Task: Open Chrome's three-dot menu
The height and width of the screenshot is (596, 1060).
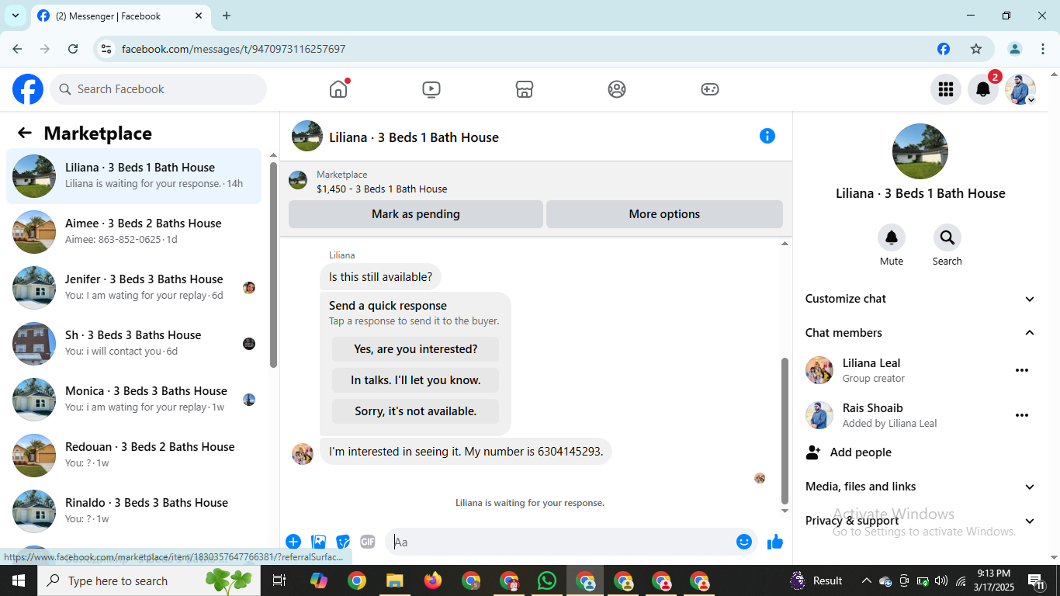Action: [x=1043, y=49]
